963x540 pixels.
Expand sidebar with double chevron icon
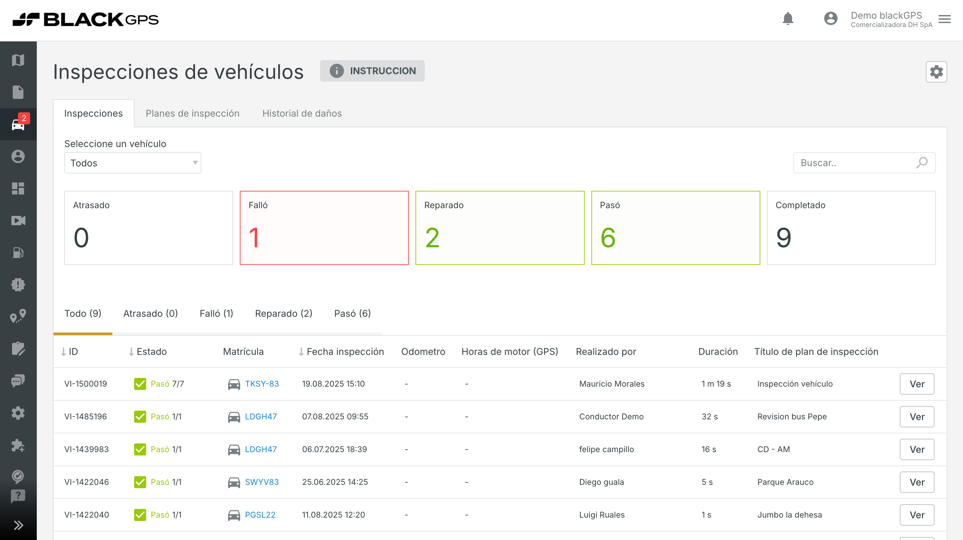(18, 525)
